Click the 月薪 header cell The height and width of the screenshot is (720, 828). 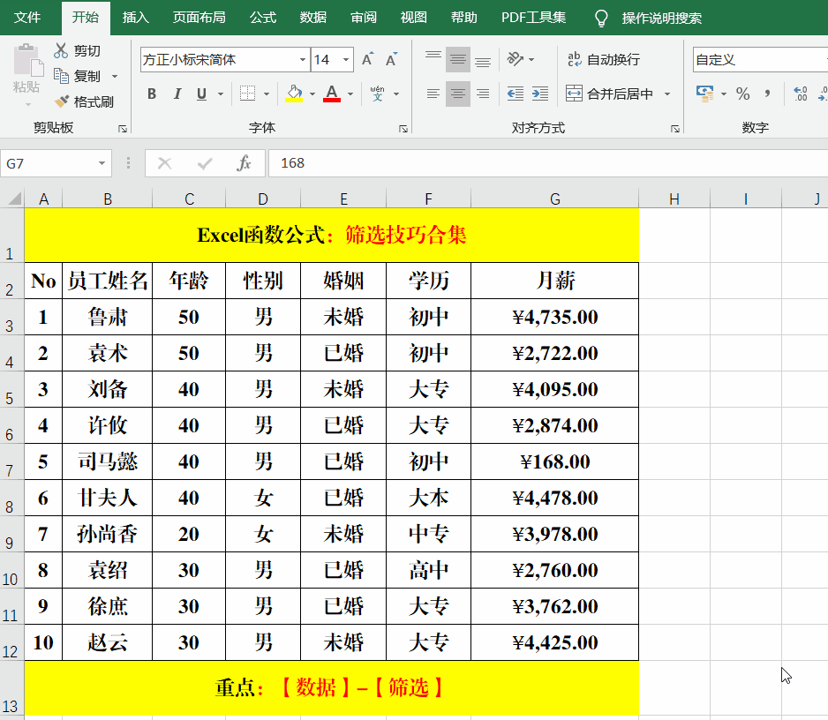[x=554, y=281]
